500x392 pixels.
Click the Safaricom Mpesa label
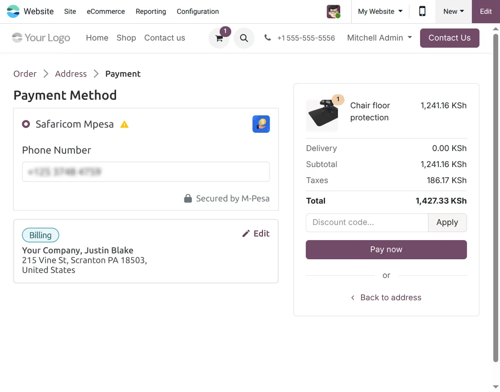click(75, 124)
